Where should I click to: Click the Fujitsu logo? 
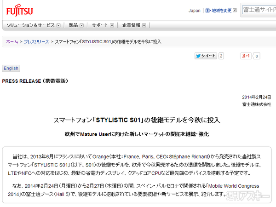click(19, 11)
